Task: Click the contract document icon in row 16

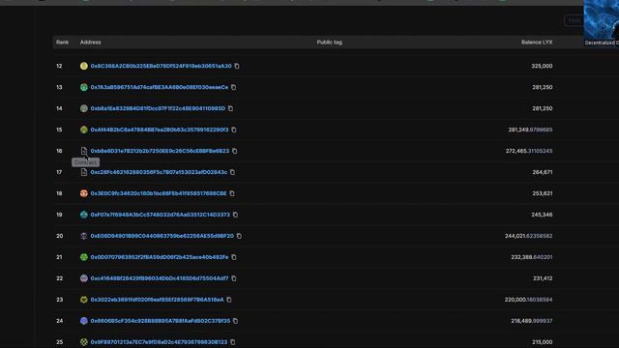Action: click(84, 151)
